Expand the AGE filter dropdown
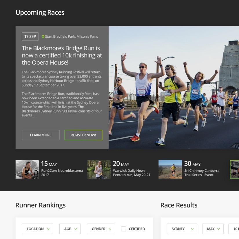The width and height of the screenshot is (239, 239). (70, 229)
